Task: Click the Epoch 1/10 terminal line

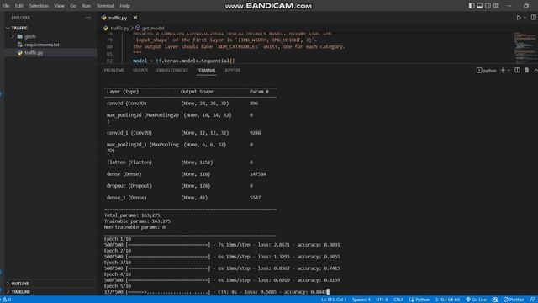Action: tap(118, 239)
